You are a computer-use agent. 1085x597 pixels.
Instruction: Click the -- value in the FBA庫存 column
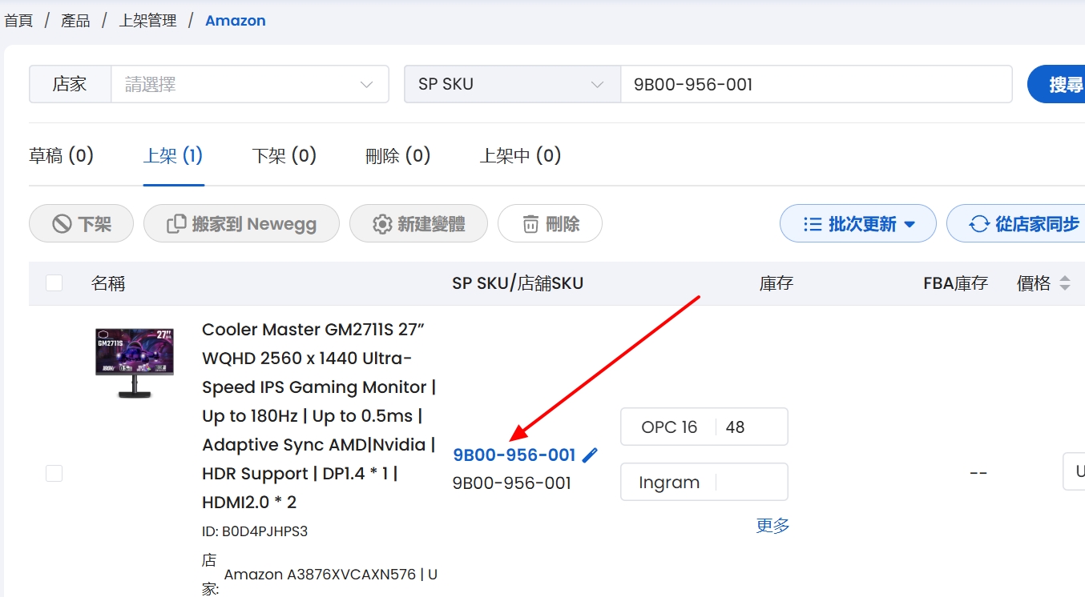point(978,473)
